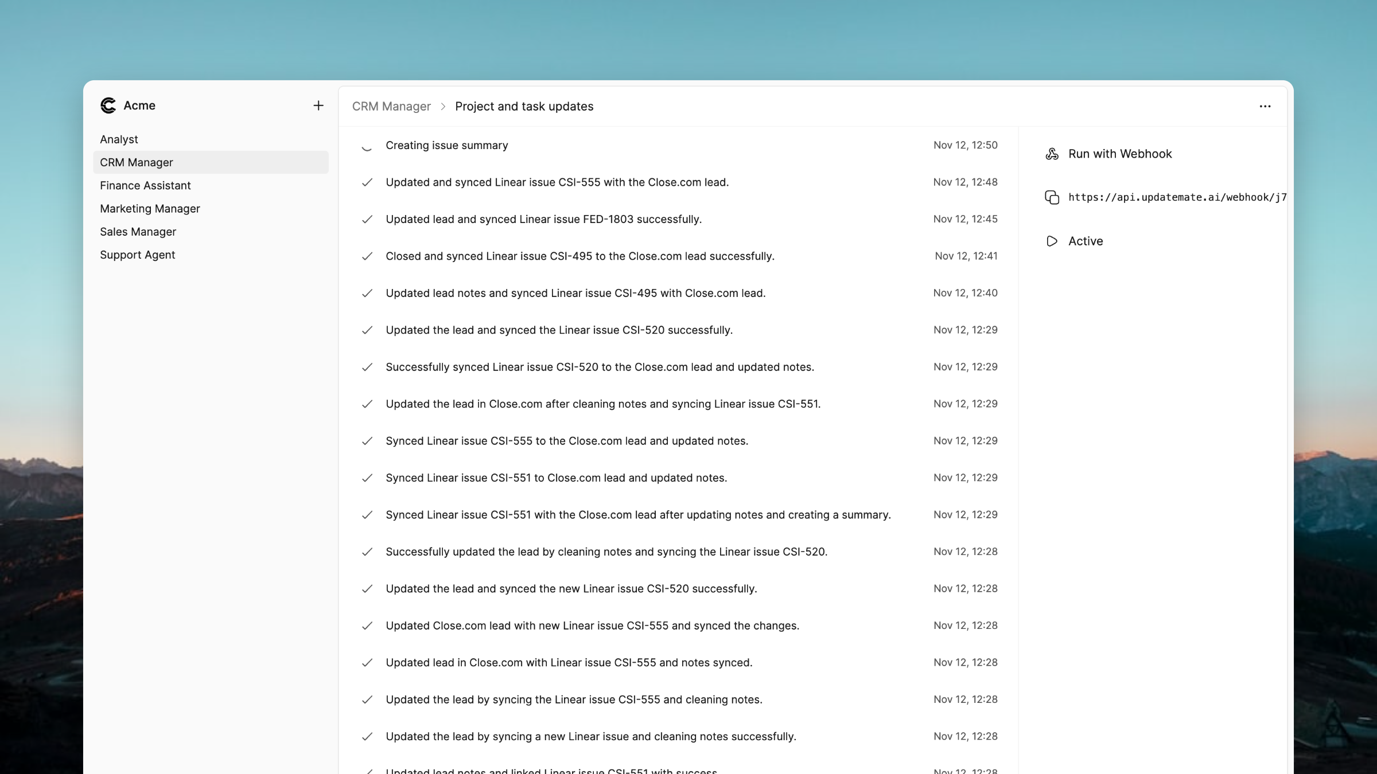Click the play icon next to Active
Image resolution: width=1377 pixels, height=774 pixels.
coord(1052,241)
